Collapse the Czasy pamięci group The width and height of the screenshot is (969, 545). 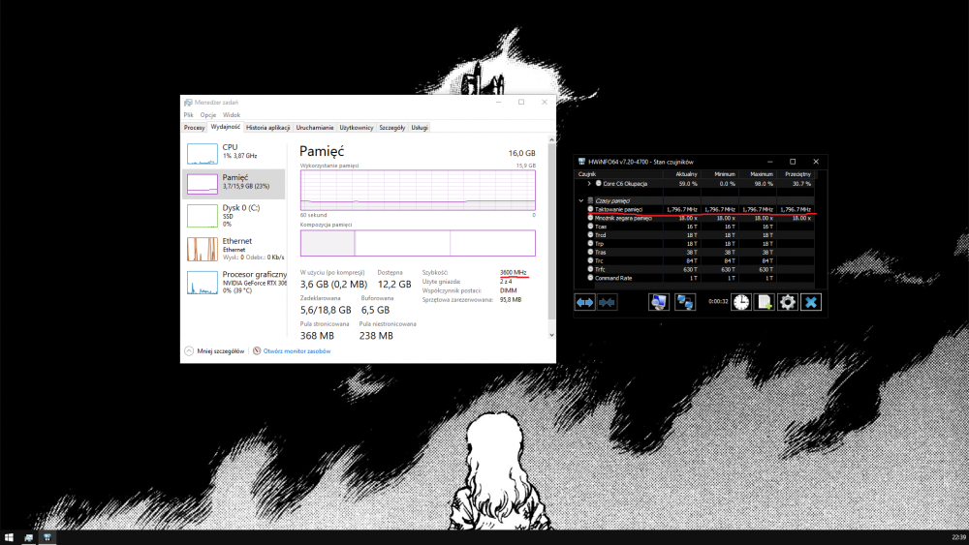point(580,200)
